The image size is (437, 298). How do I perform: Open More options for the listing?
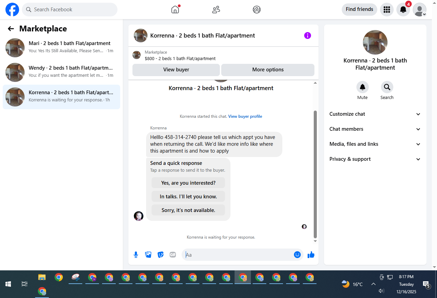268,70
